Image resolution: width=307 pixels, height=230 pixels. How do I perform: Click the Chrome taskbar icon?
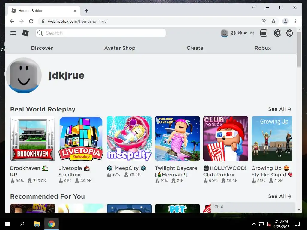click(x=52, y=224)
